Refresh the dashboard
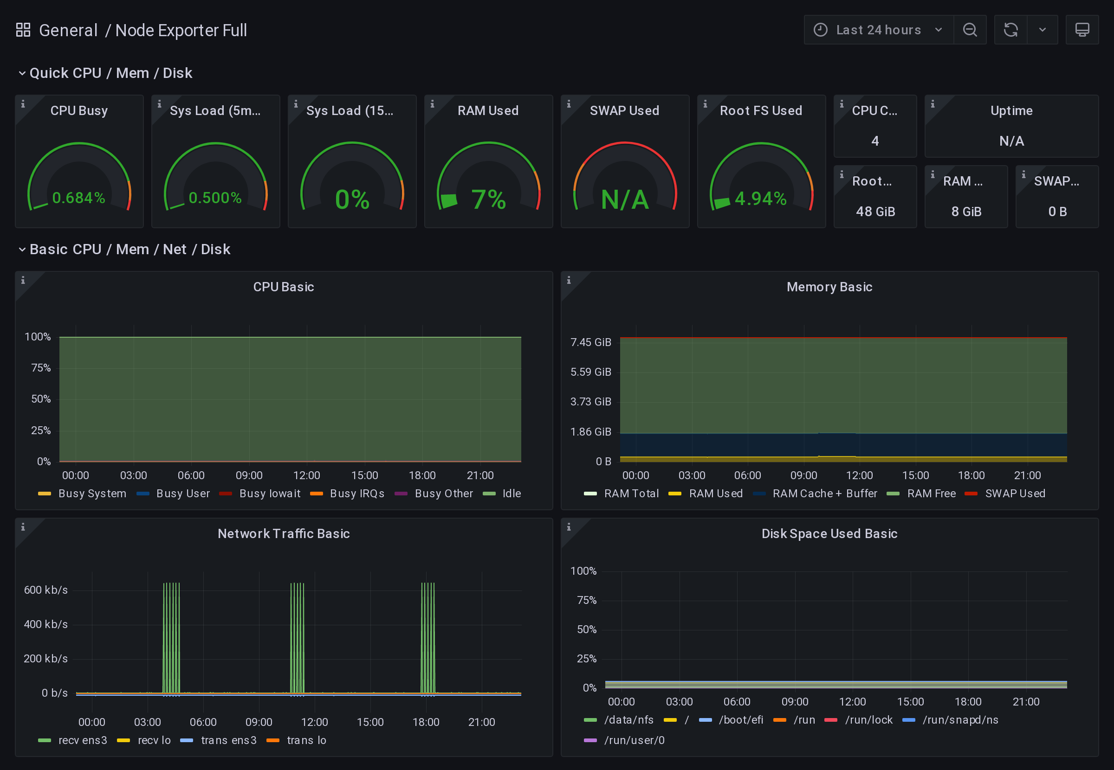Image resolution: width=1114 pixels, height=770 pixels. 1010,30
